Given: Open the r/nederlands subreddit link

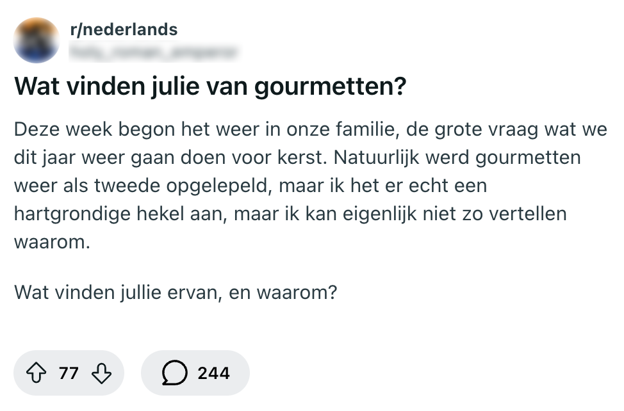Looking at the screenshot, I should click(x=124, y=29).
